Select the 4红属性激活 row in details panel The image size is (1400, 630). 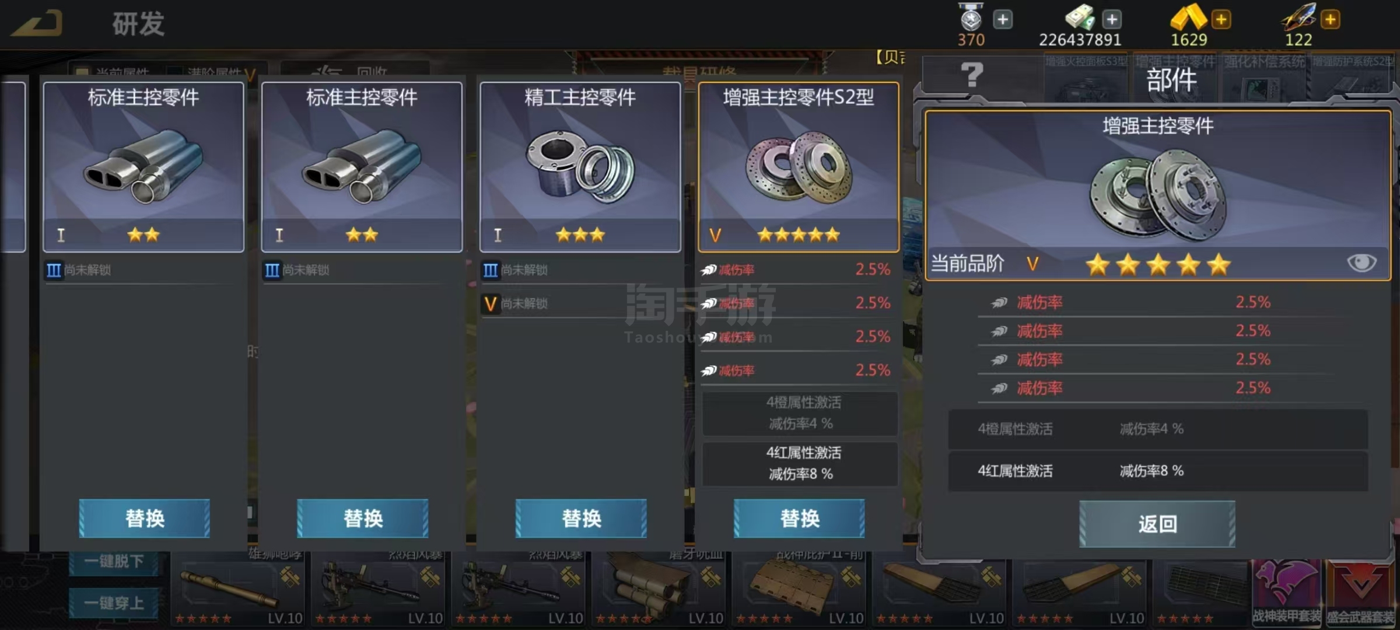point(1158,471)
